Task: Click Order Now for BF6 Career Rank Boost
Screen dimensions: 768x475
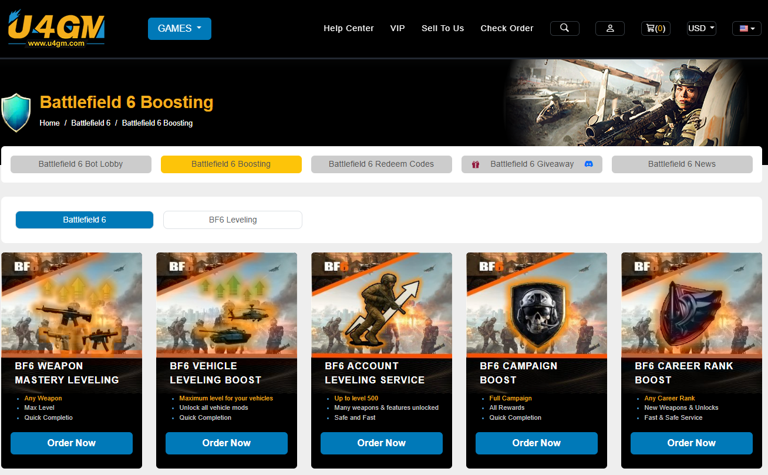Action: tap(691, 443)
